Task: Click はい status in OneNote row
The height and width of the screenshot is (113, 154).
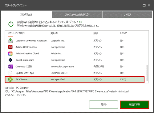Action: point(122,67)
